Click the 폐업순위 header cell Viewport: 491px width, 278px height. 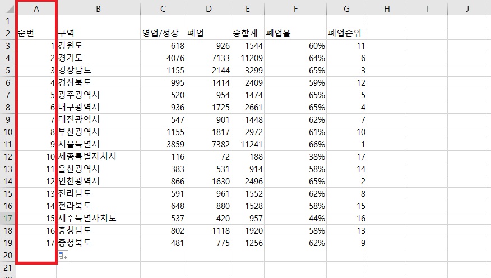coord(346,34)
